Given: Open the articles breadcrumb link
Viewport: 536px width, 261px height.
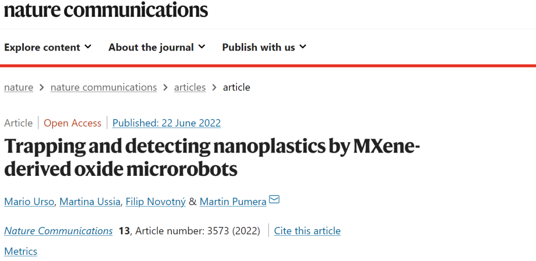Looking at the screenshot, I should point(190,88).
